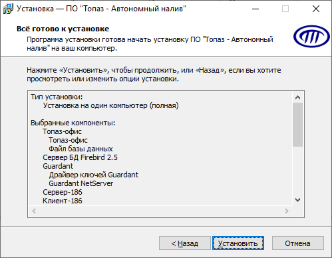The width and height of the screenshot is (332, 258).
Task: Click the vertical scrollbar track below the thumb
Action: [297, 171]
